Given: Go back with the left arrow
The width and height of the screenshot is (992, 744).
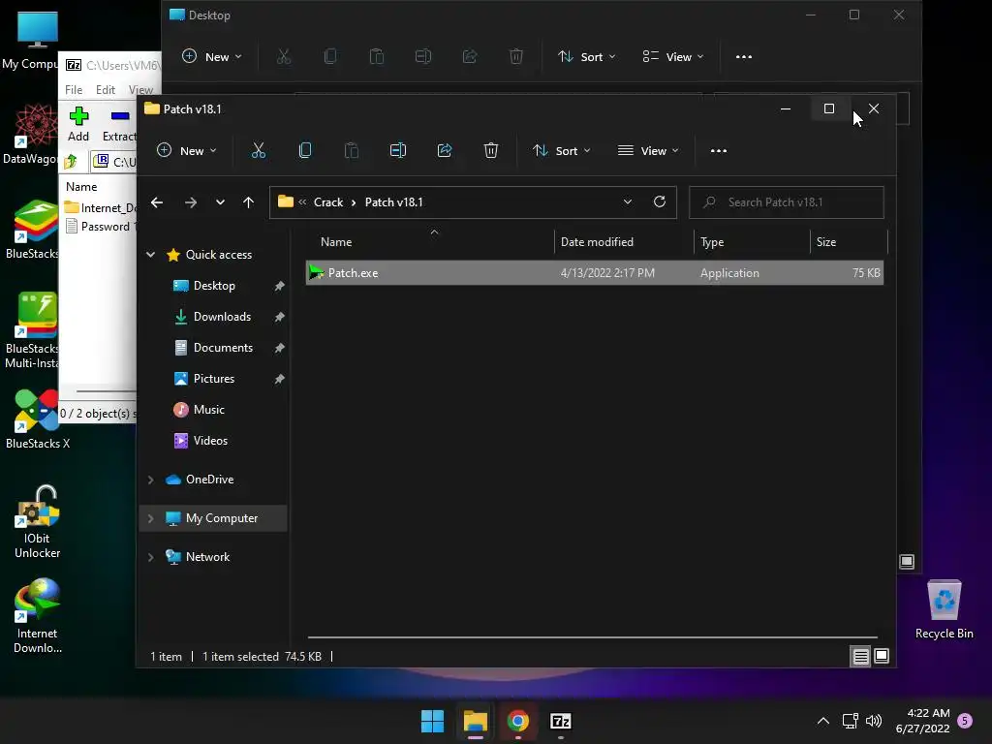Looking at the screenshot, I should [157, 202].
